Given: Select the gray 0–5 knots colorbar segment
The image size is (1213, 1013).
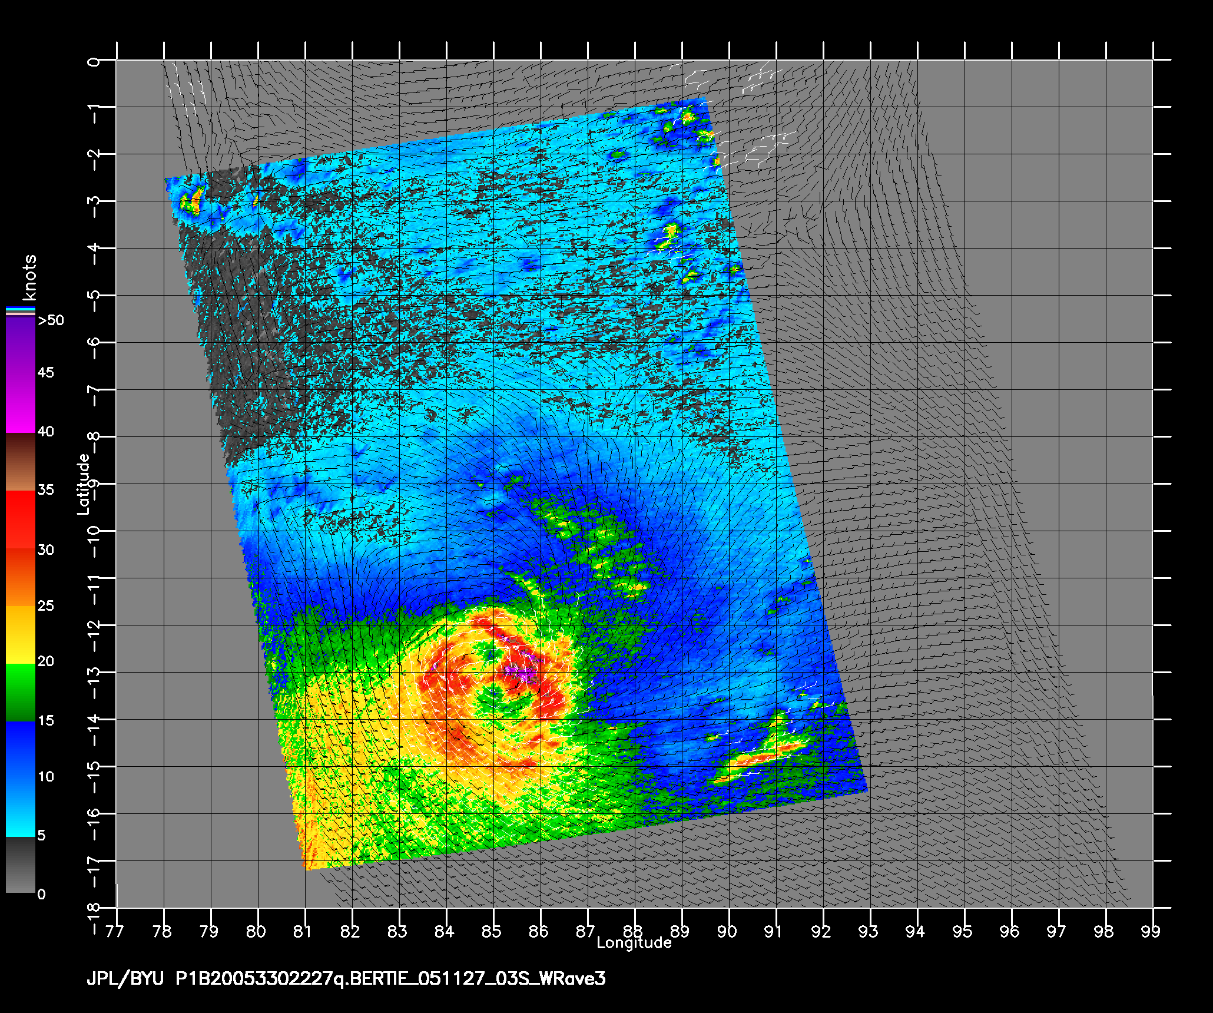Looking at the screenshot, I should click(21, 865).
